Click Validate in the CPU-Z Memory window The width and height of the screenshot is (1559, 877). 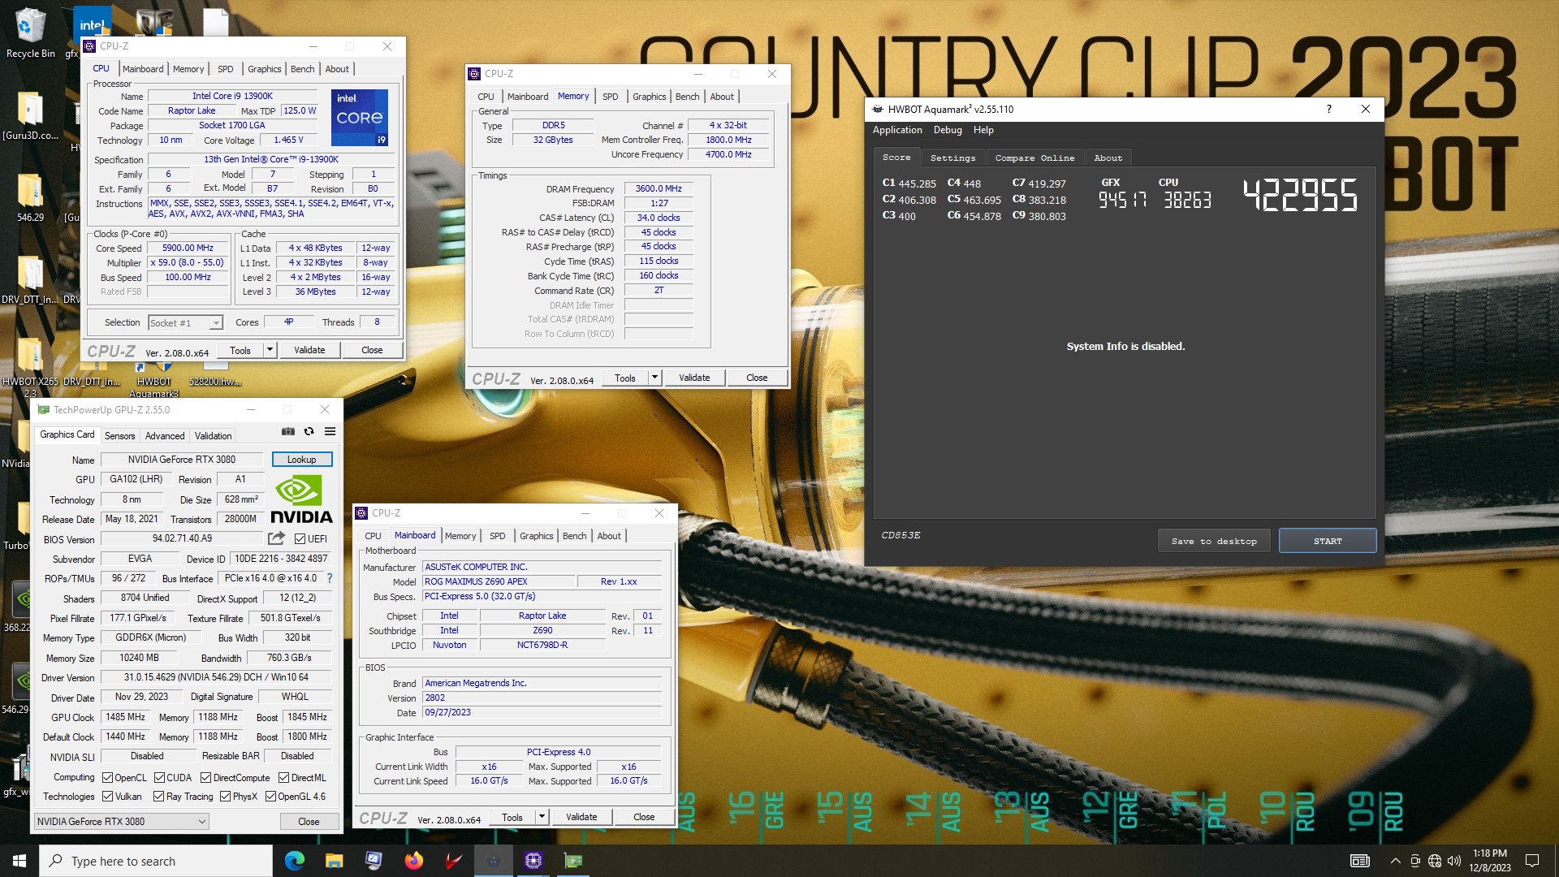(x=694, y=378)
